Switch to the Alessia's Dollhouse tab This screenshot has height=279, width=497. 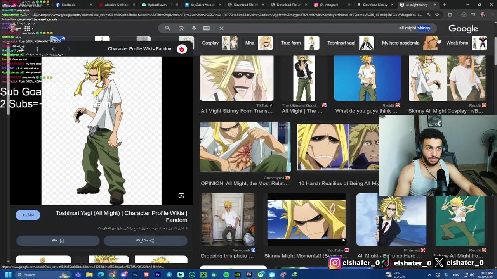(116, 5)
